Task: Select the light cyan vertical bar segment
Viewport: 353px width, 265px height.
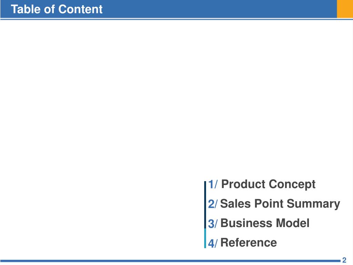Action: [x=205, y=238]
